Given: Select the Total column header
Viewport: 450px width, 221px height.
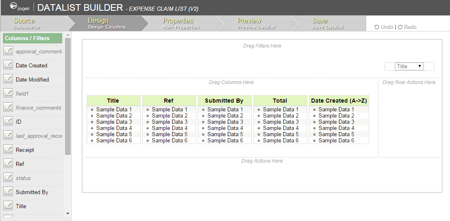Looking at the screenshot, I should [x=280, y=101].
